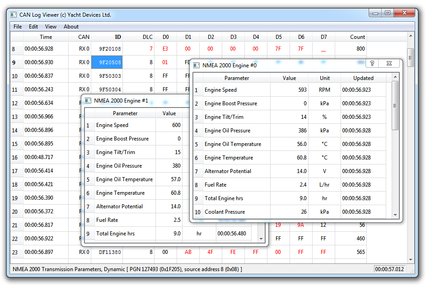The height and width of the screenshot is (286, 426).
Task: Open the About menu
Action: point(71,27)
